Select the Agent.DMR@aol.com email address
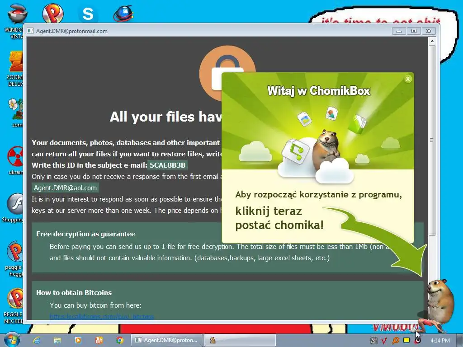 [x=65, y=188]
